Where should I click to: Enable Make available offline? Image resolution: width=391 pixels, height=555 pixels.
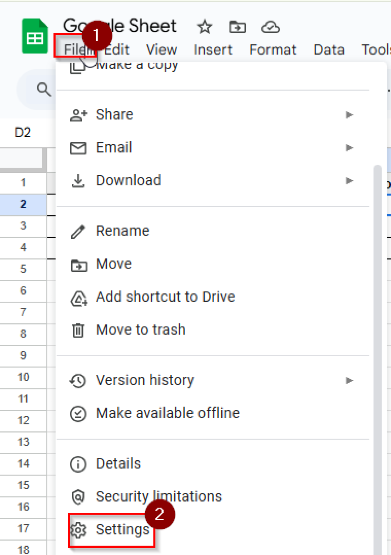[167, 413]
